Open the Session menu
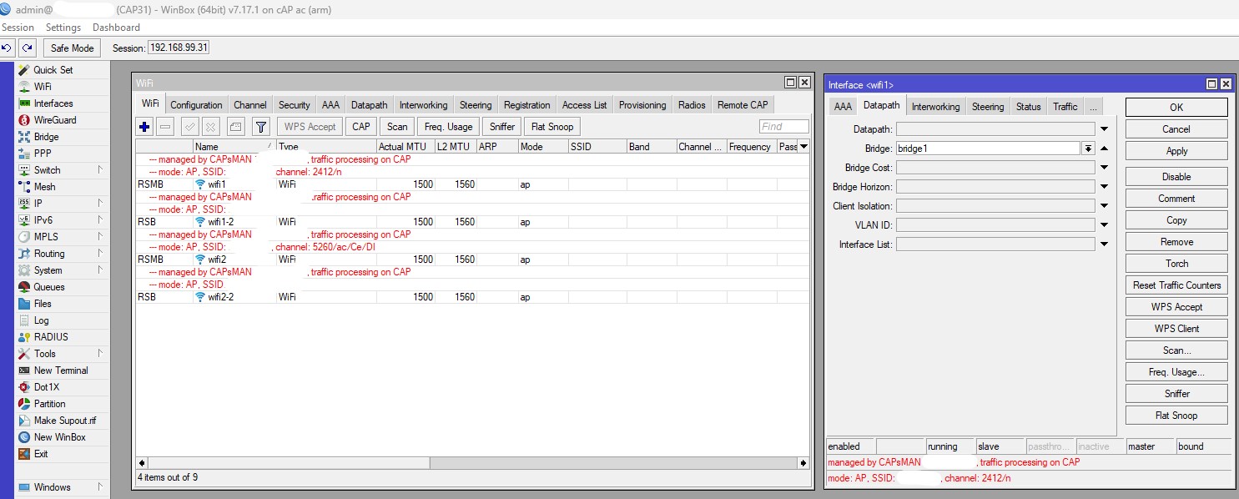The height and width of the screenshot is (499, 1239). click(18, 28)
